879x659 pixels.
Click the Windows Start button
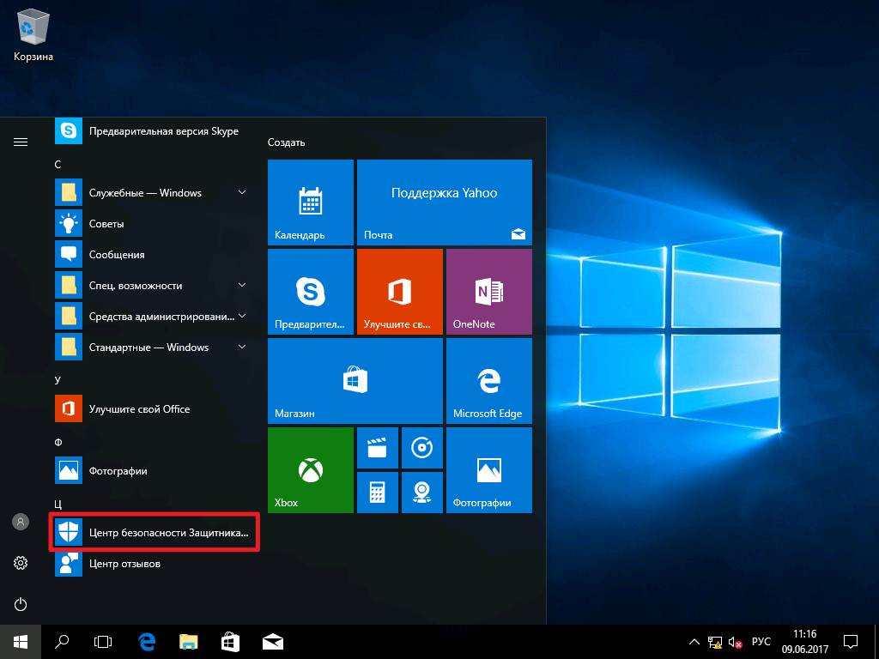click(21, 642)
